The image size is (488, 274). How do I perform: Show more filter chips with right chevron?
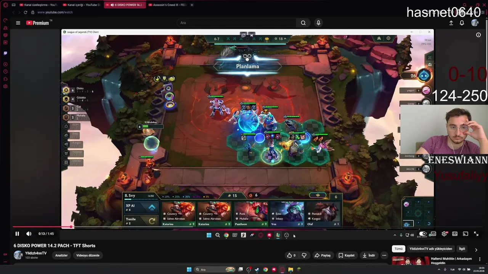pos(476,250)
